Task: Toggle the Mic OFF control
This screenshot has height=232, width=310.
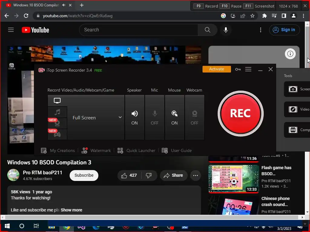Action: click(155, 118)
